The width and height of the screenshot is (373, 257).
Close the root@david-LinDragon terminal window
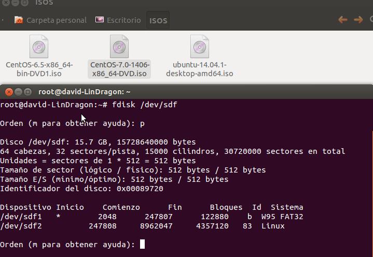pyautogui.click(x=8, y=92)
